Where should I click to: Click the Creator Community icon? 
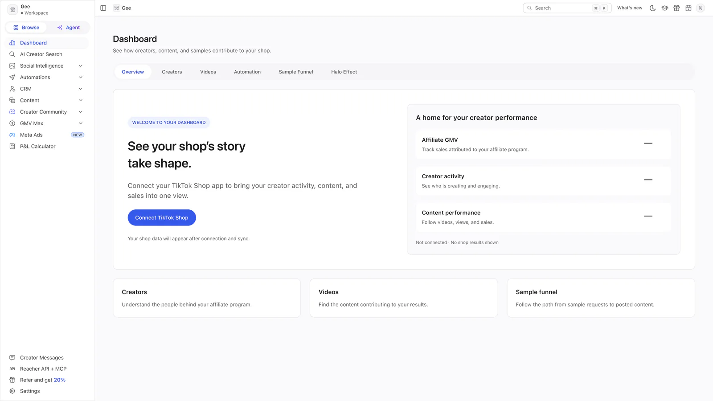pos(12,112)
